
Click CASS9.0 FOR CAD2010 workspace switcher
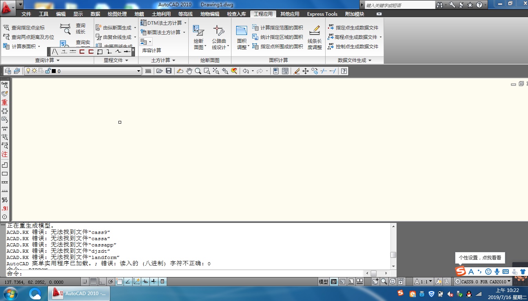tap(483, 281)
